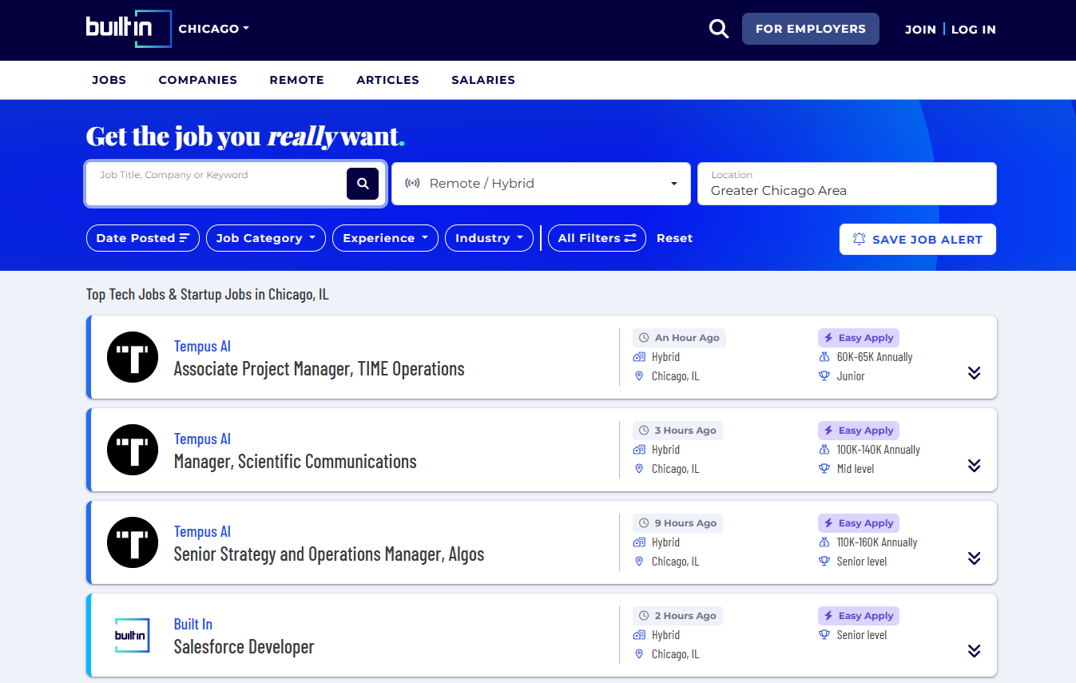Click the broadcast icon in Remote / Hybrid selector

[412, 184]
